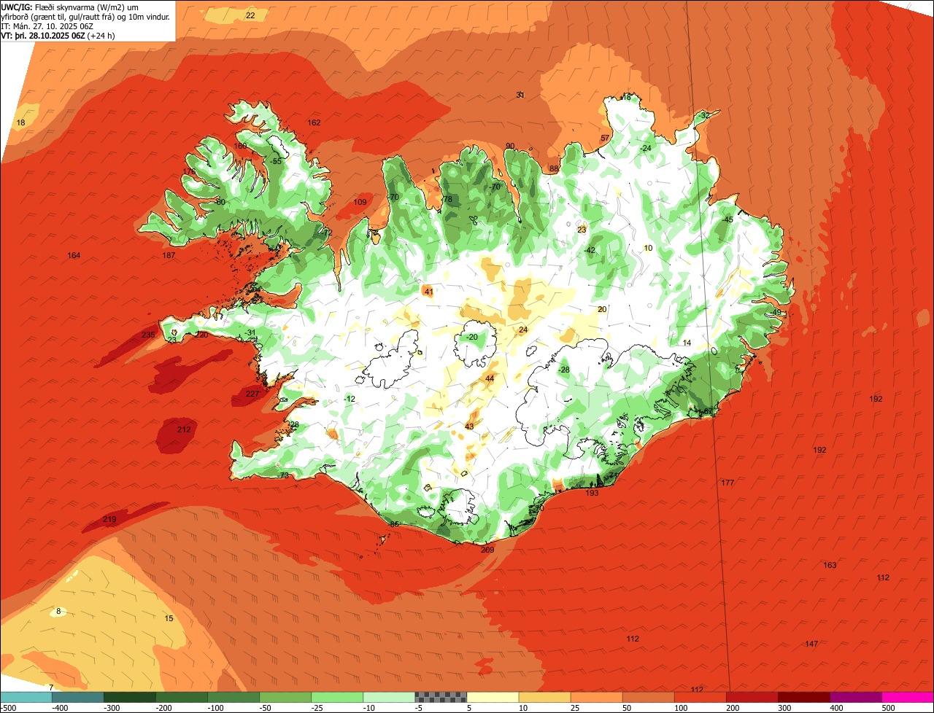Image resolution: width=934 pixels, height=713 pixels.
Task: Click the map value -45 in eastern Iceland
Action: pyautogui.click(x=727, y=219)
